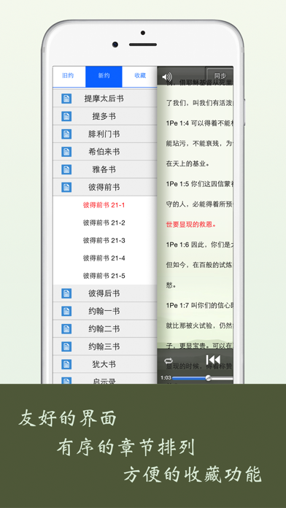Open chapter 彼得前书 21-2
This screenshot has height=508, width=286.
(104, 223)
